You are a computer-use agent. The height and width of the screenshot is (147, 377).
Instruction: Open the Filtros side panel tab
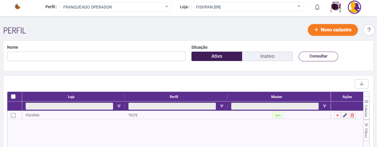click(366, 131)
